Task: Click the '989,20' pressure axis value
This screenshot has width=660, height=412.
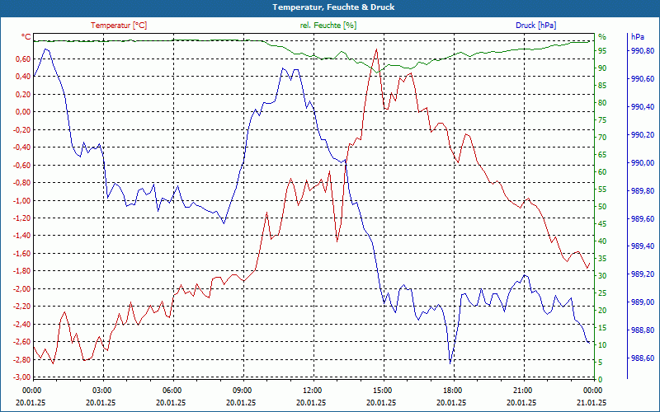Action: pos(643,274)
